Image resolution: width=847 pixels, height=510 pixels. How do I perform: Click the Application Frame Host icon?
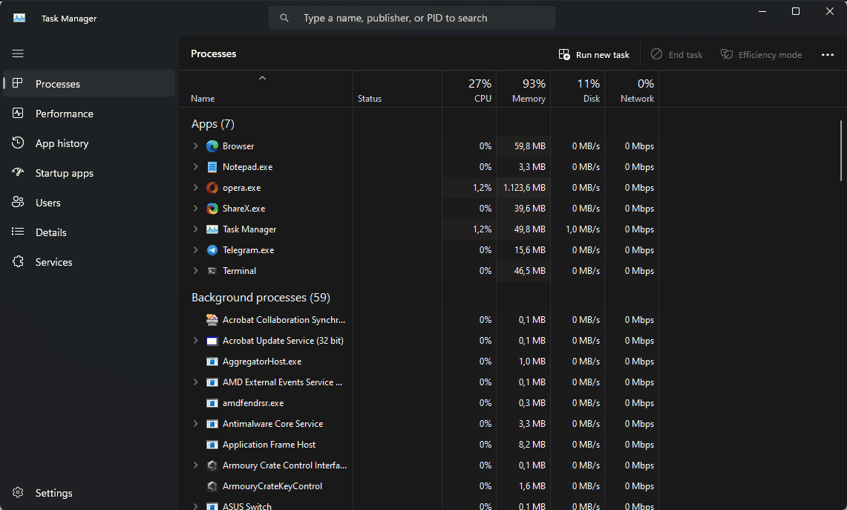(212, 445)
